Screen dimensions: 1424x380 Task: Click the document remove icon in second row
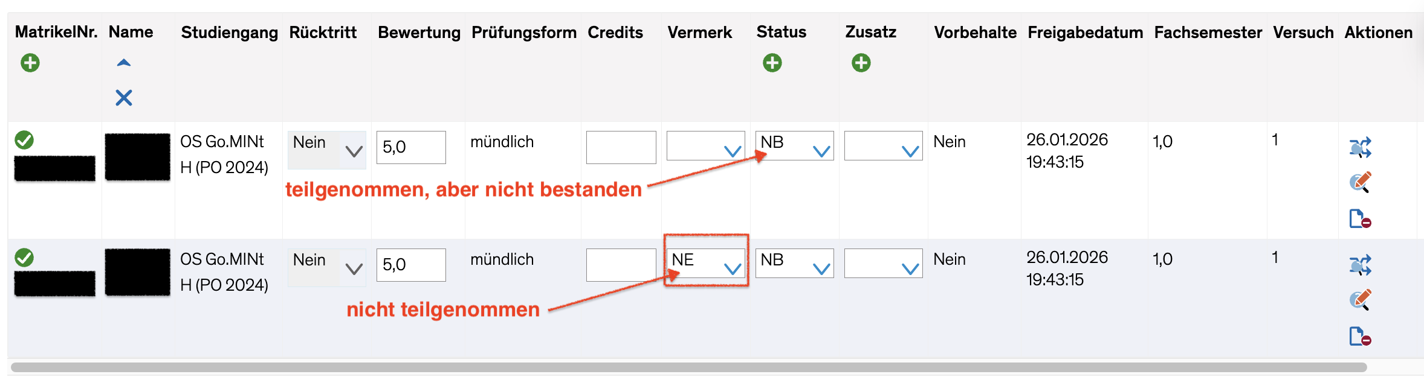coord(1361,336)
